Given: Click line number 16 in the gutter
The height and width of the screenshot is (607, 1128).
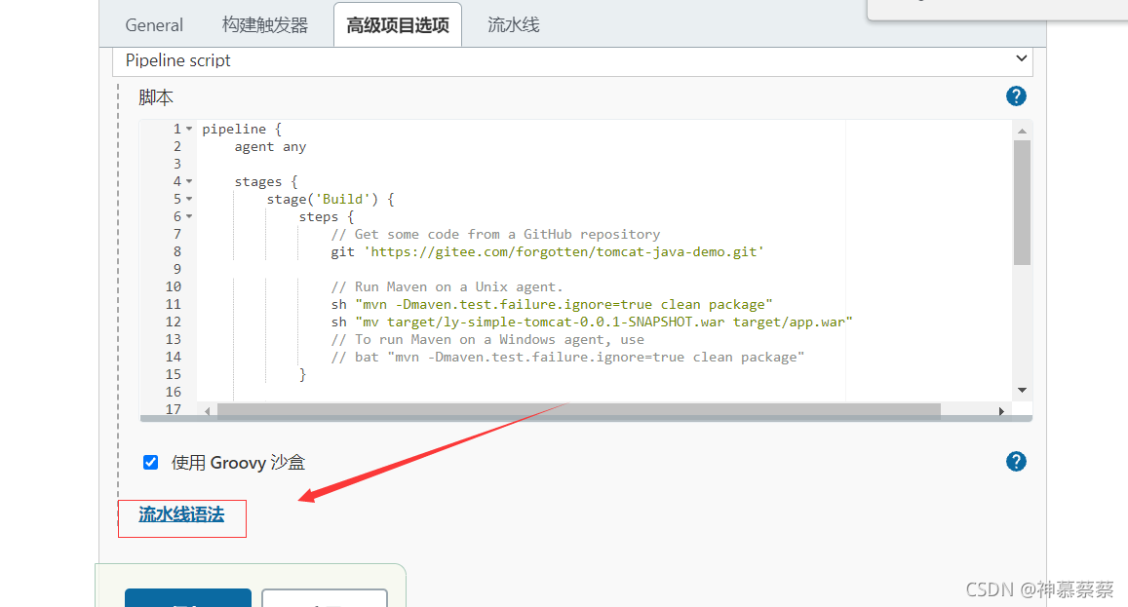Looking at the screenshot, I should point(174,392).
